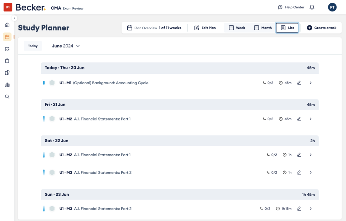Click the PT profile avatar
The width and height of the screenshot is (346, 221).
[332, 7]
